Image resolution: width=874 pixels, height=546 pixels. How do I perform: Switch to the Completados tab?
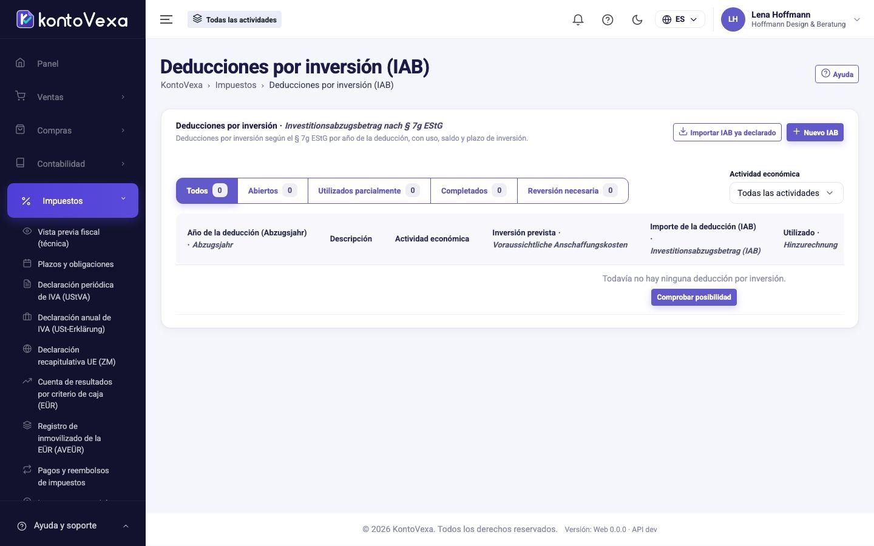473,190
